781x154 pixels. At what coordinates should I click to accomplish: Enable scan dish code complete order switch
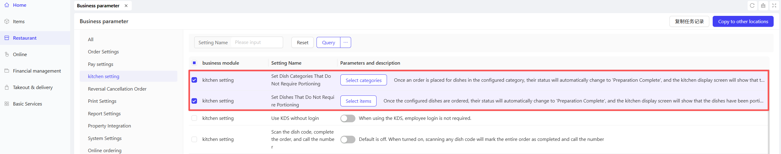tap(347, 139)
